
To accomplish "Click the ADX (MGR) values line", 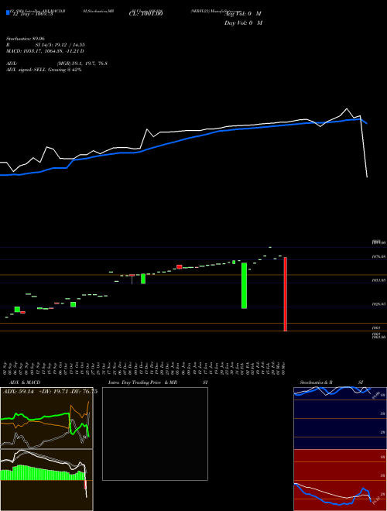I will pyautogui.click(x=57, y=63).
